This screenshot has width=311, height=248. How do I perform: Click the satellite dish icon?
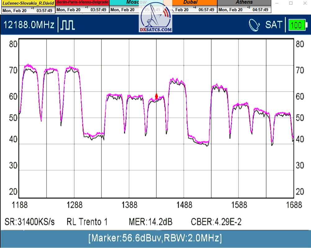[x=255, y=25]
